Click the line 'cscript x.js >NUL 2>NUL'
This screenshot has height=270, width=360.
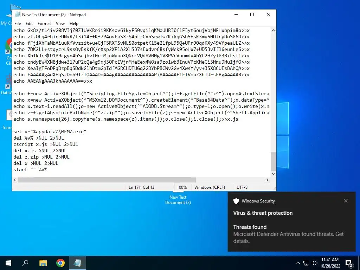[45, 144]
